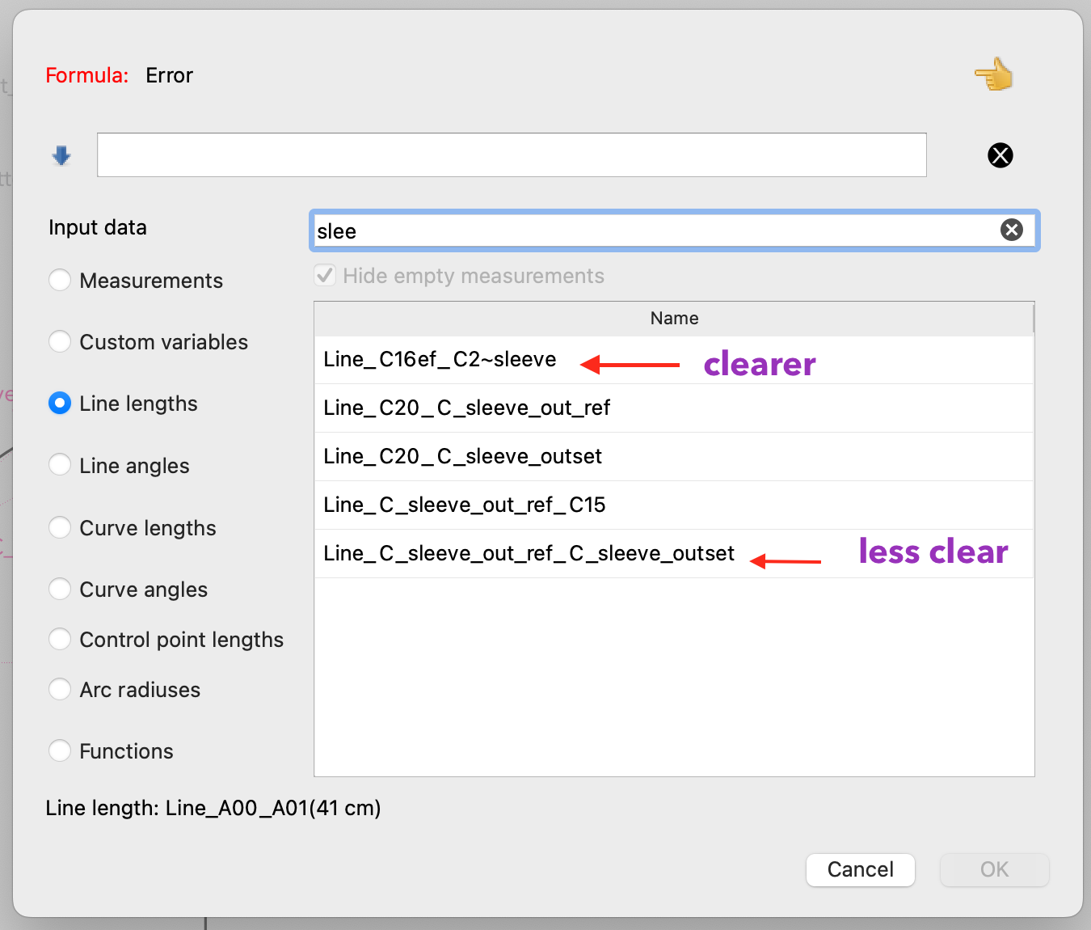The height and width of the screenshot is (930, 1091).
Task: Click inside the formula input field
Action: 511,155
